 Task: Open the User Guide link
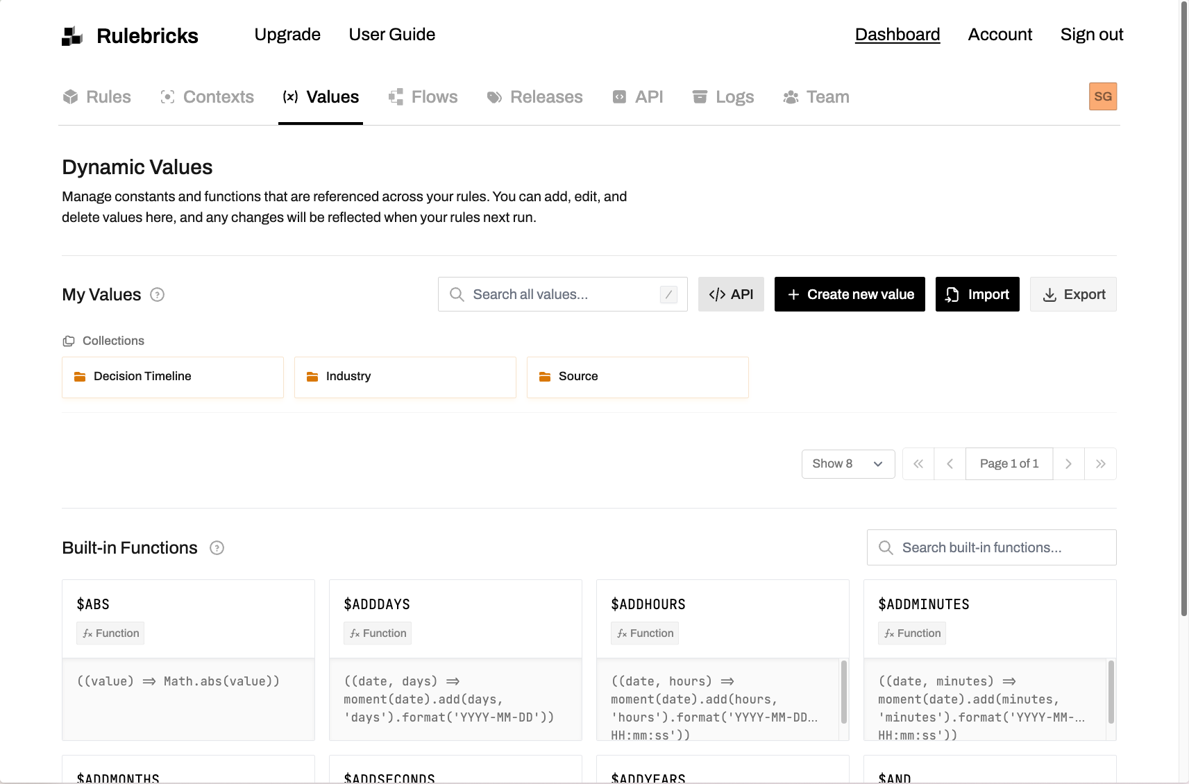[x=391, y=35]
